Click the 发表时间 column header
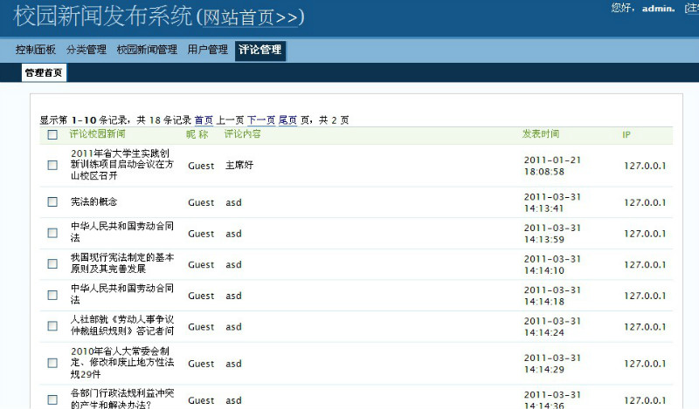The width and height of the screenshot is (699, 409). pyautogui.click(x=541, y=134)
